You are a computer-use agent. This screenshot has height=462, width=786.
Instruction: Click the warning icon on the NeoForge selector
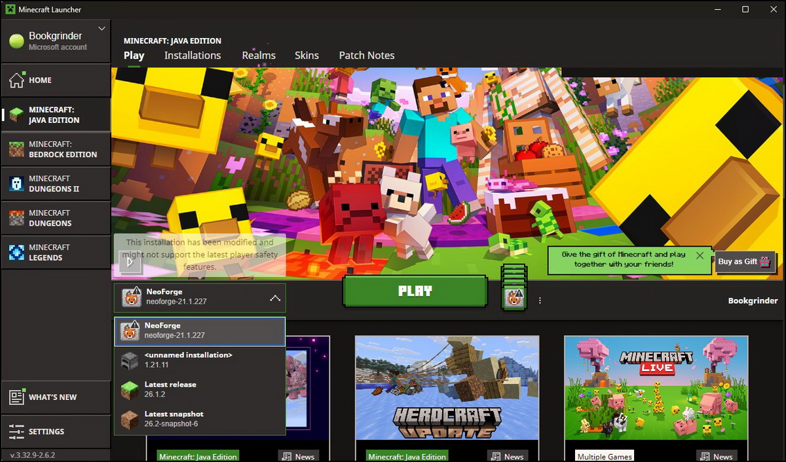(134, 291)
